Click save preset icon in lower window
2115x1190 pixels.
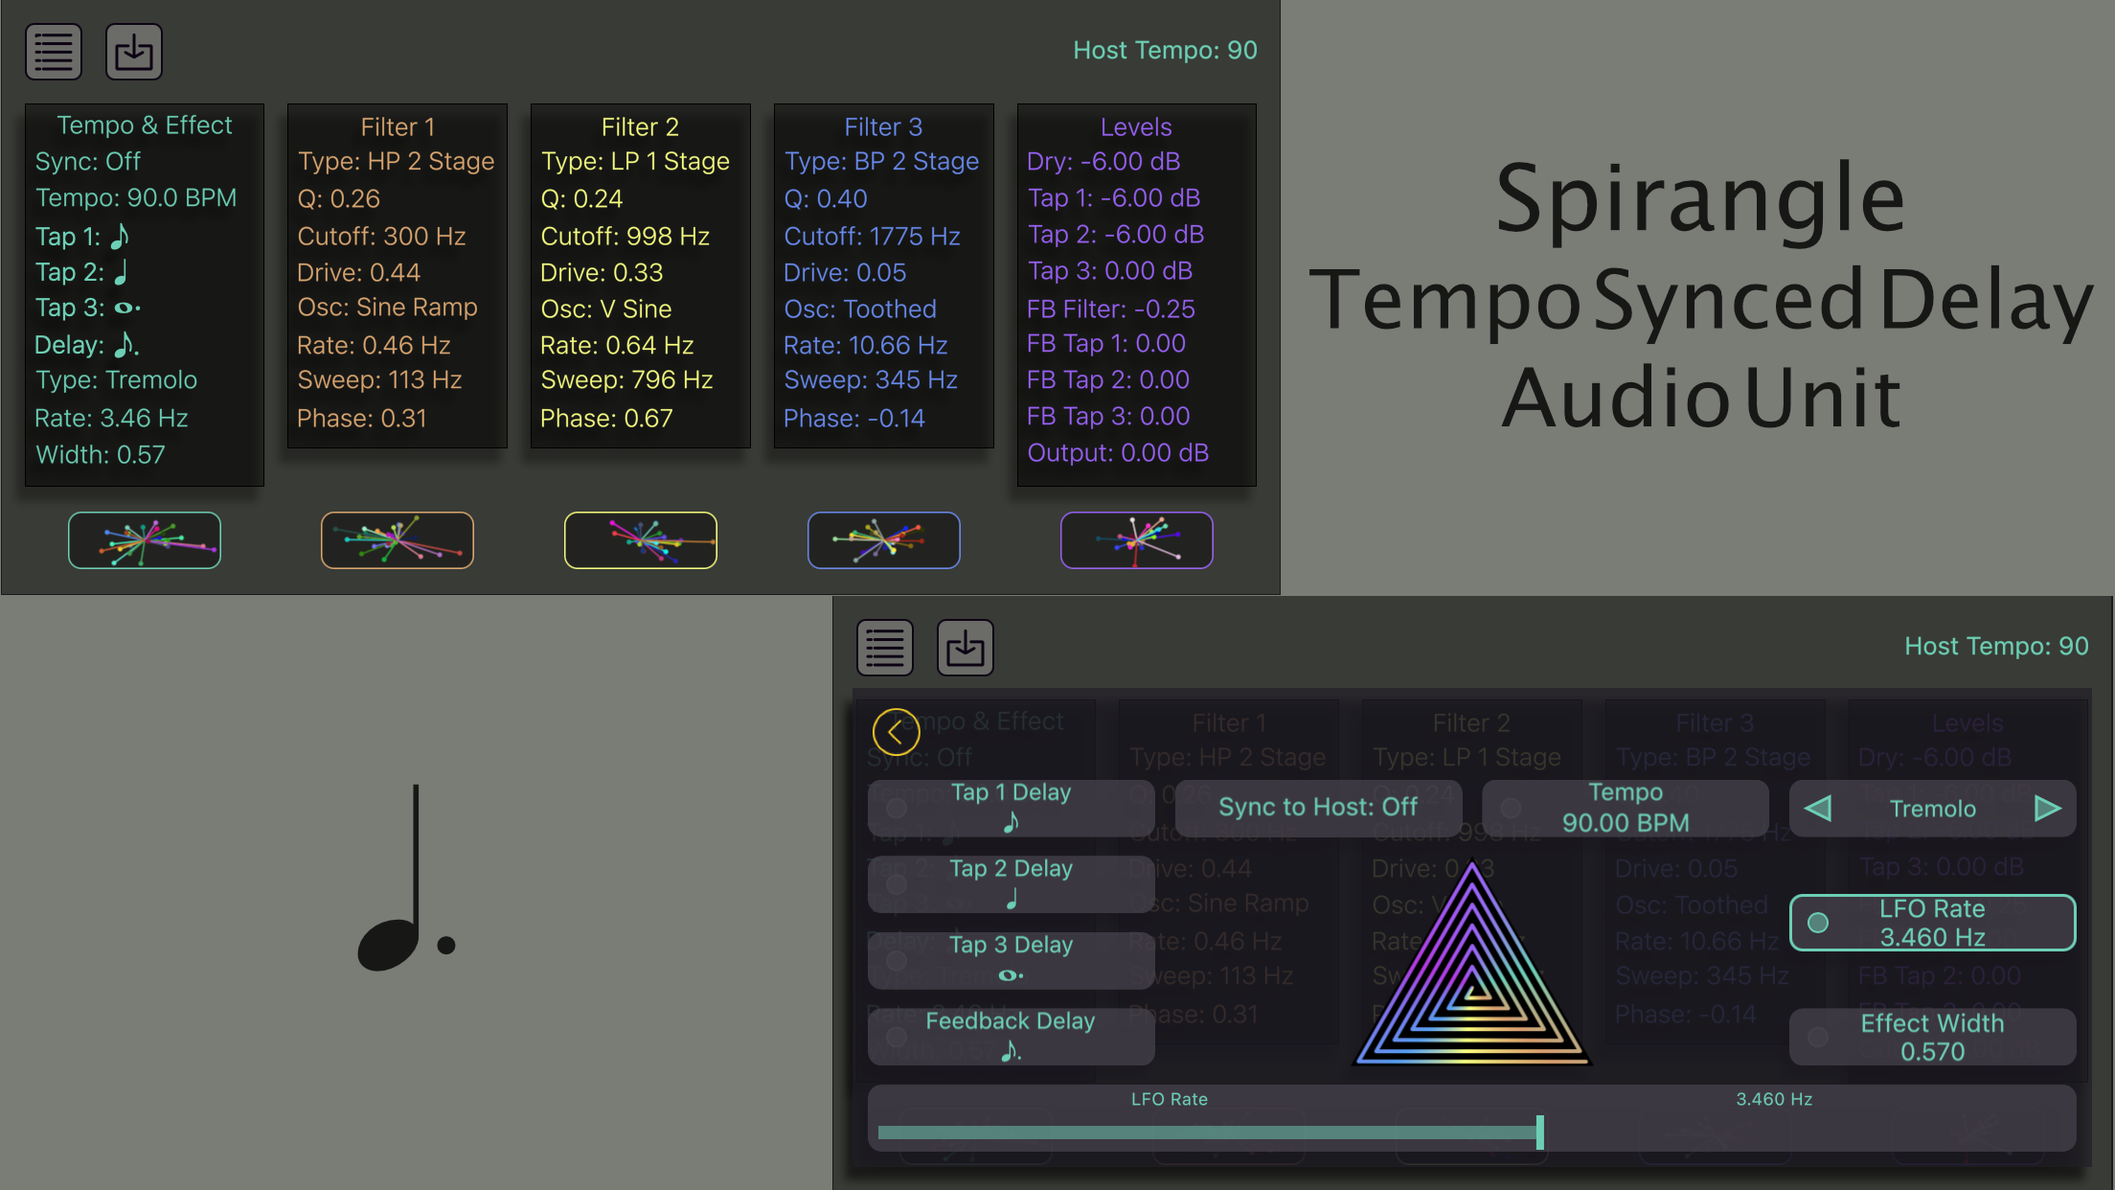pyautogui.click(x=965, y=648)
